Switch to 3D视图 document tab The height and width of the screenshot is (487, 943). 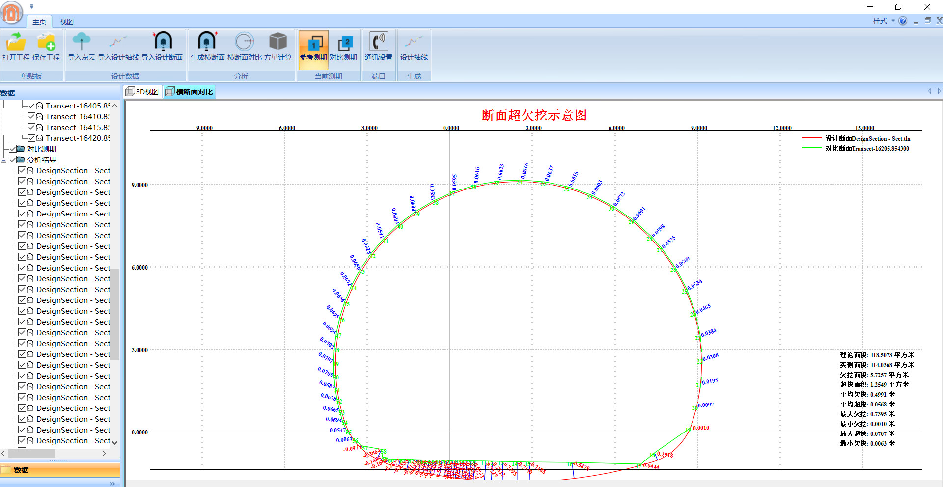pos(142,91)
